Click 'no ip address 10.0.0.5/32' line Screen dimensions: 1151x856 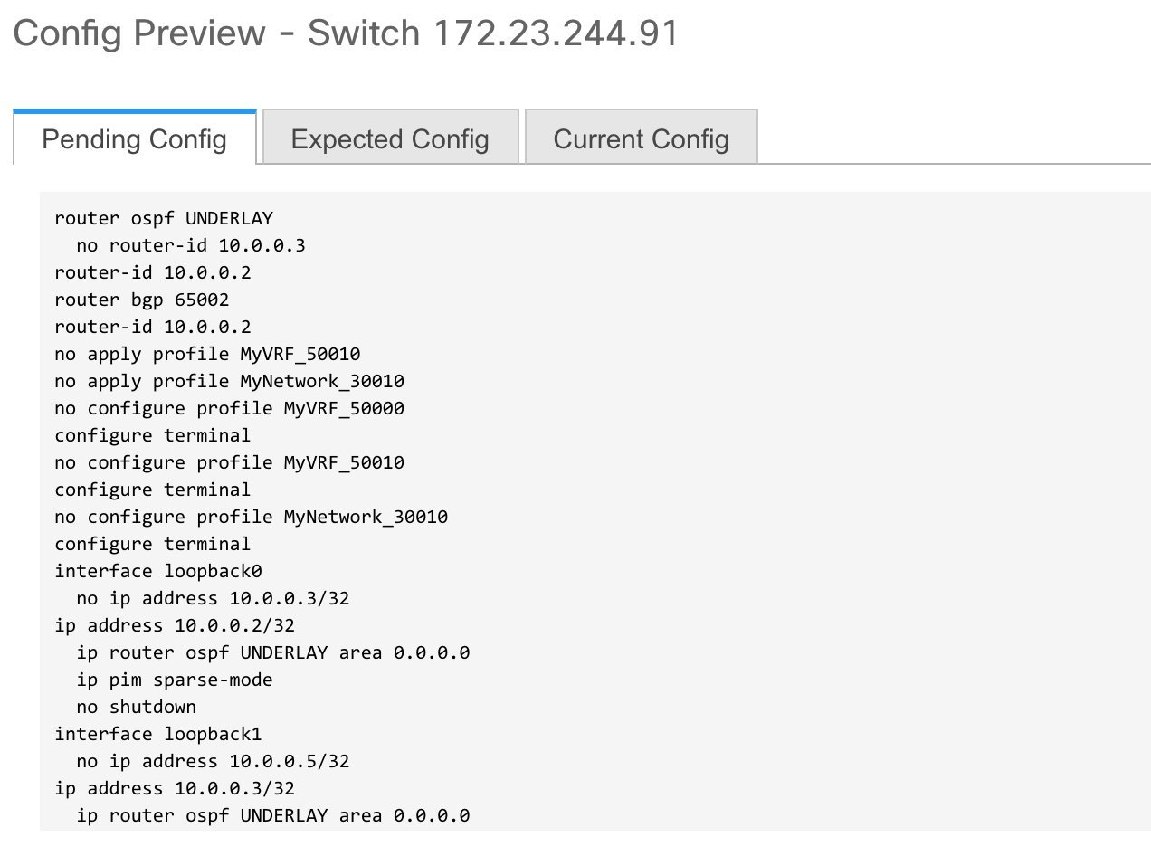(x=213, y=761)
